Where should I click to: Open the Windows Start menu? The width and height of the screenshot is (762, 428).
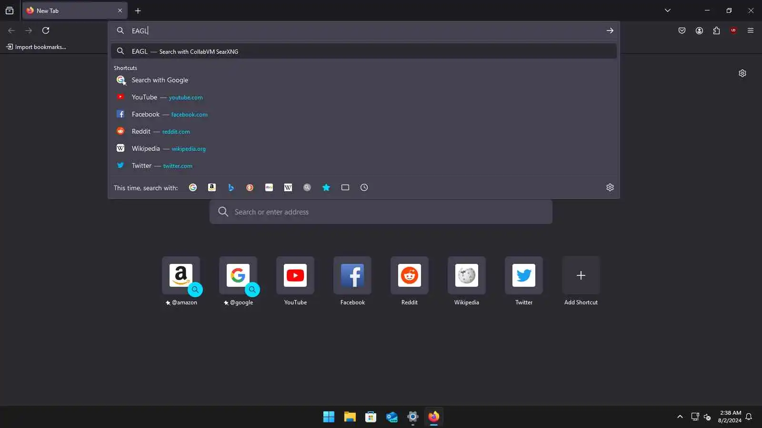pos(329,417)
